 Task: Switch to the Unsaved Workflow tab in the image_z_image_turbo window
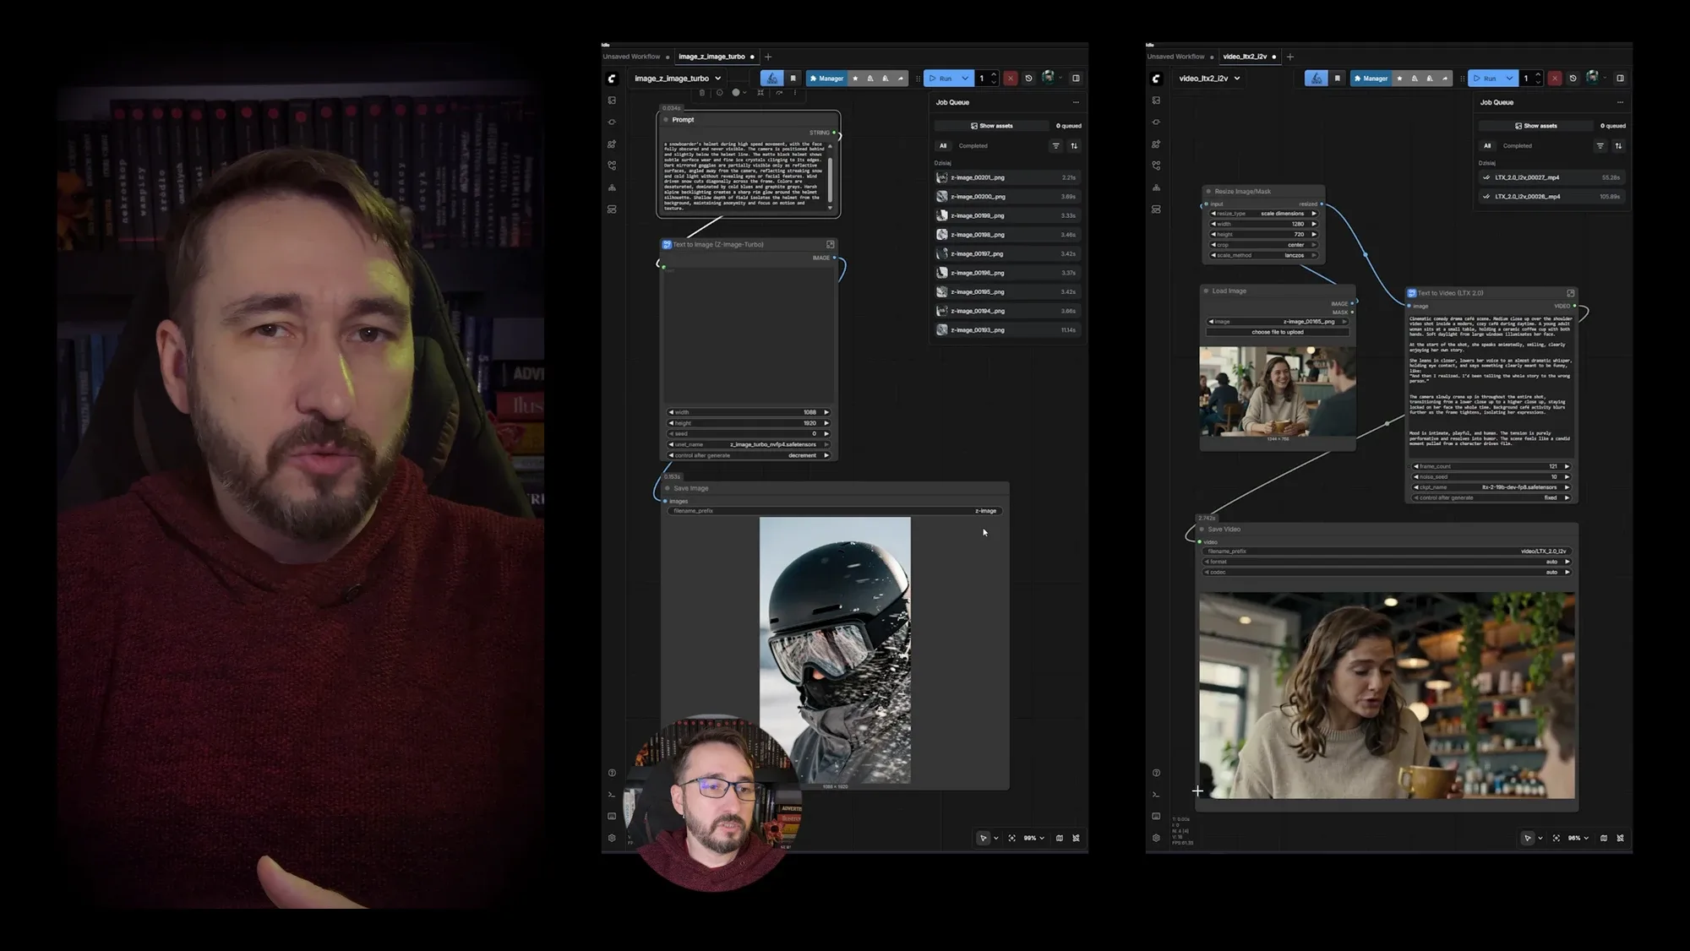[x=631, y=57]
